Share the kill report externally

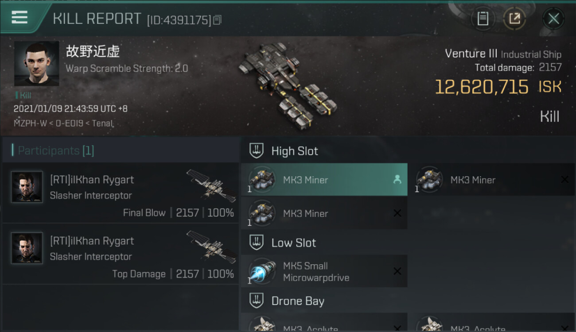tap(514, 19)
